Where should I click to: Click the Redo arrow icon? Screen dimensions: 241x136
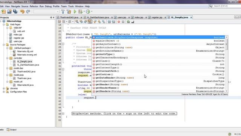28,12
